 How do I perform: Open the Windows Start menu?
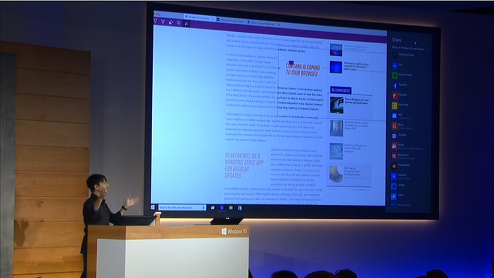point(153,207)
